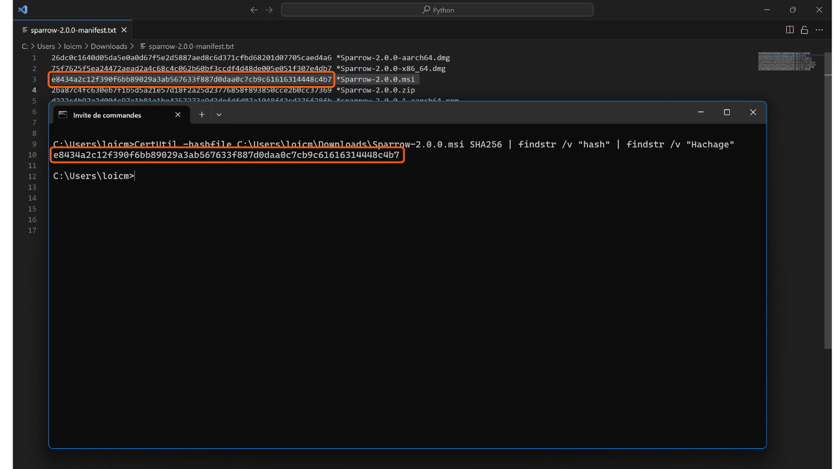The width and height of the screenshot is (835, 469).
Task: Open a new terminal tab with plus
Action: pyautogui.click(x=202, y=115)
